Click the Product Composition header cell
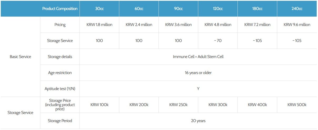 60,8
